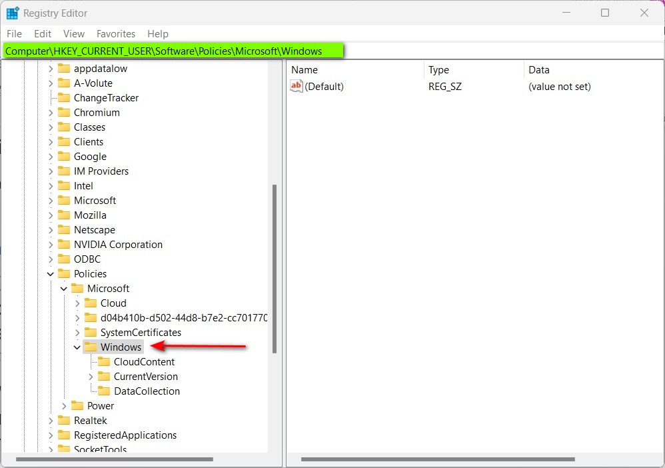Open the File menu
The image size is (665, 468).
[14, 33]
